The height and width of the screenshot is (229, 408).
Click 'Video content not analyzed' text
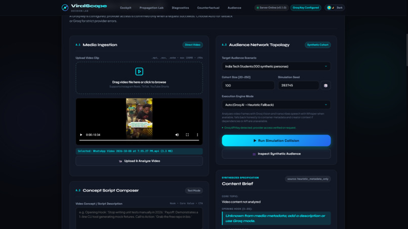pos(241,202)
